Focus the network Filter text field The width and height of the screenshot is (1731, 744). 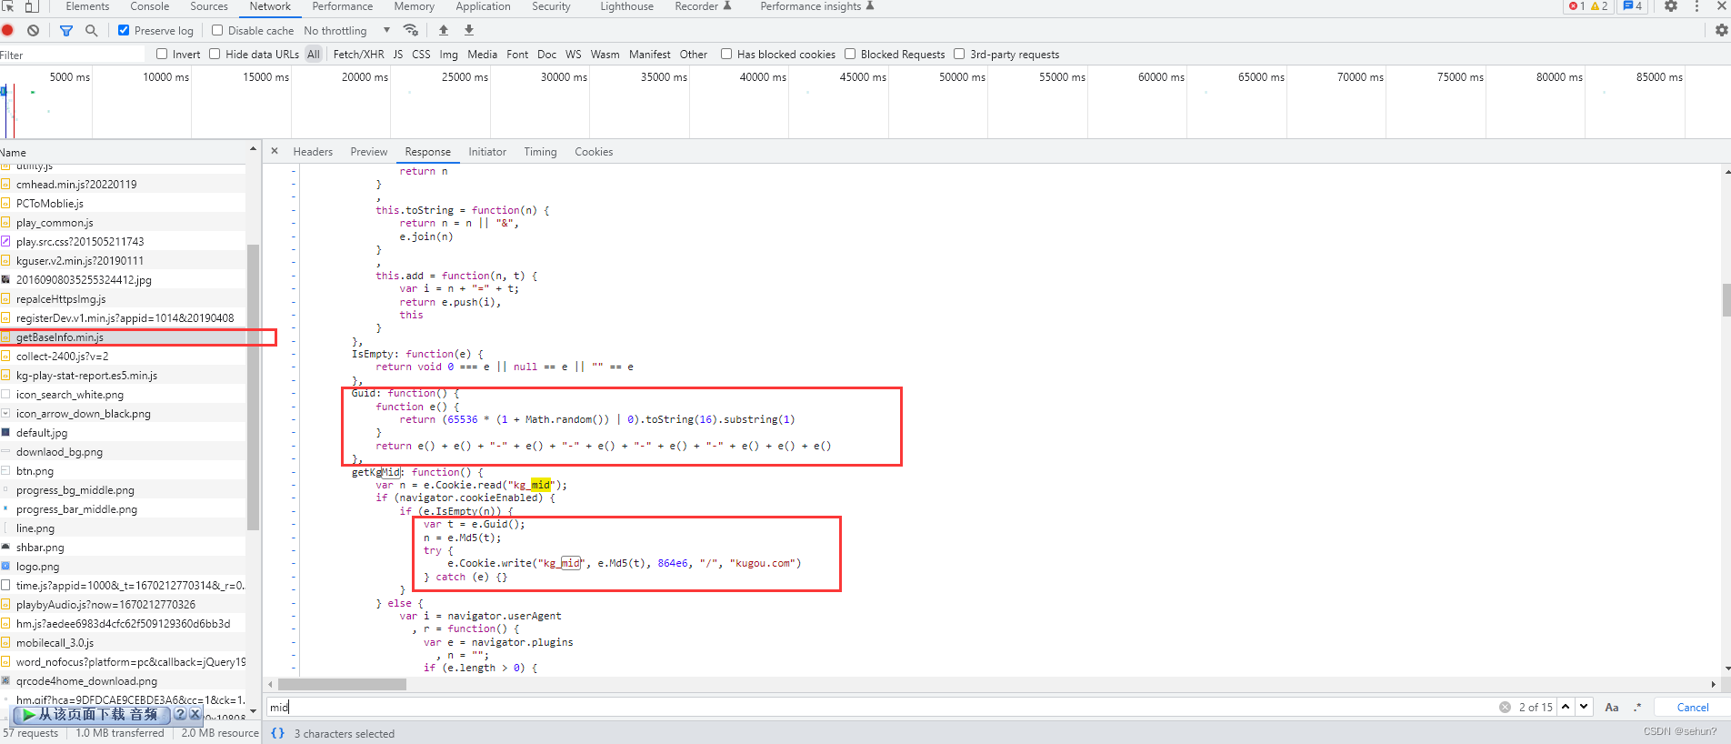(73, 55)
